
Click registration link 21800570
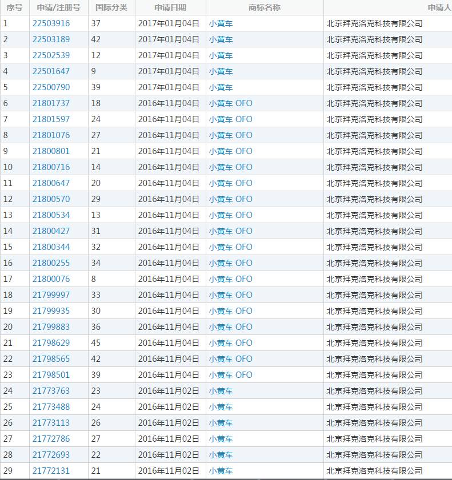51,199
